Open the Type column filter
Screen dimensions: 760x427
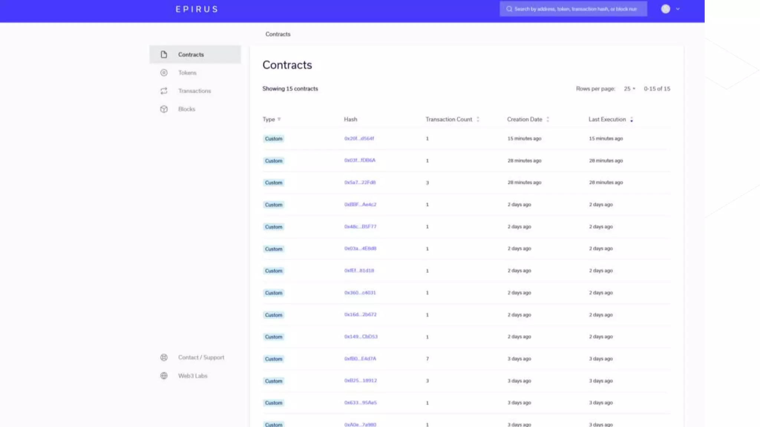(x=279, y=119)
